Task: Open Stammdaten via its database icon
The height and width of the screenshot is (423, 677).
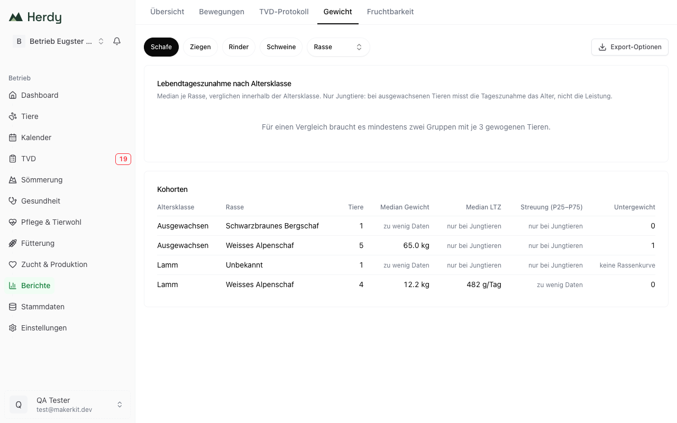Action: 13,307
